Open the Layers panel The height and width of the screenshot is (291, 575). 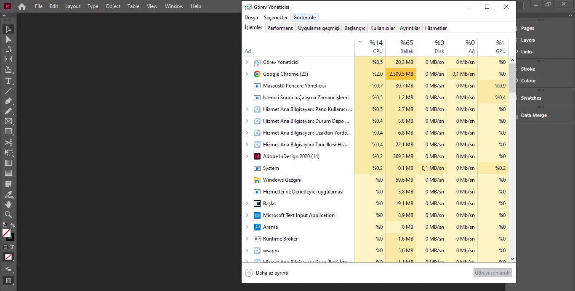coord(528,40)
